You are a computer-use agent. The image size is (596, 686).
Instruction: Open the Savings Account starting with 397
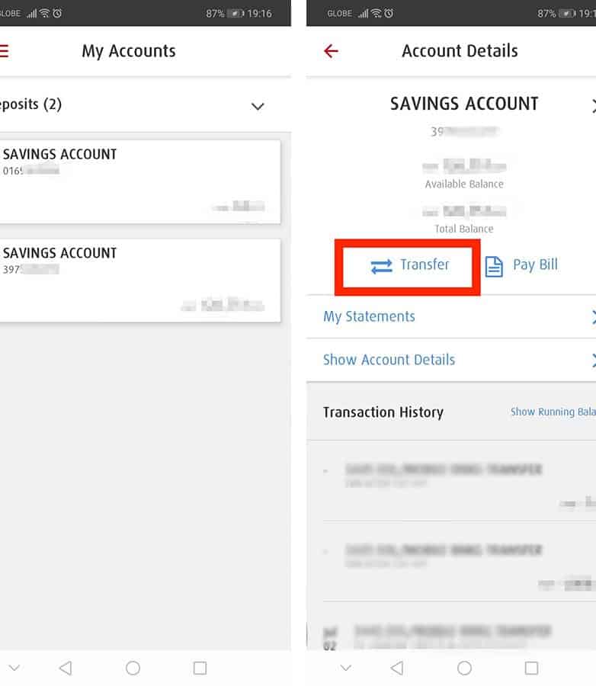(x=140, y=280)
